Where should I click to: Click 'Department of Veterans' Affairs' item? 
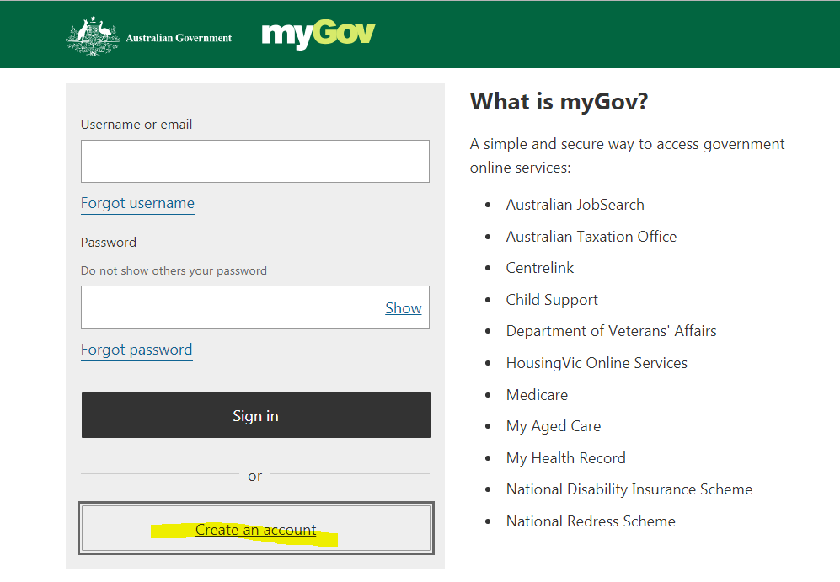point(611,331)
